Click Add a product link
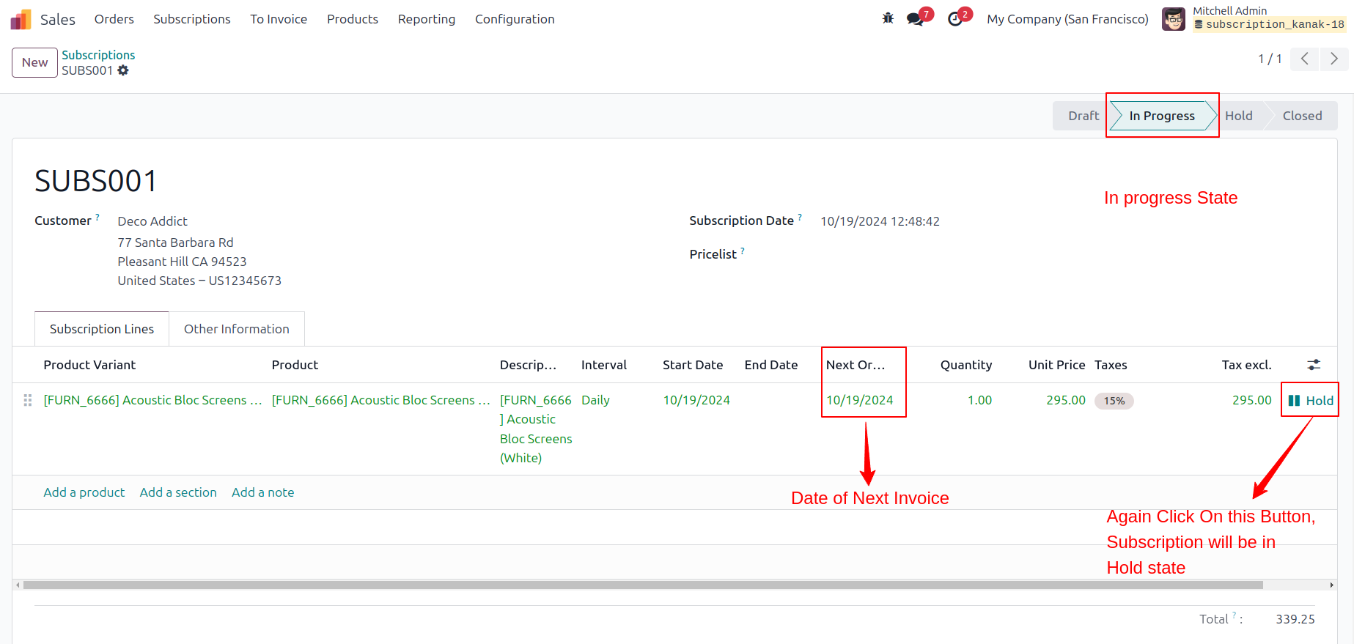The image size is (1354, 644). coord(84,492)
